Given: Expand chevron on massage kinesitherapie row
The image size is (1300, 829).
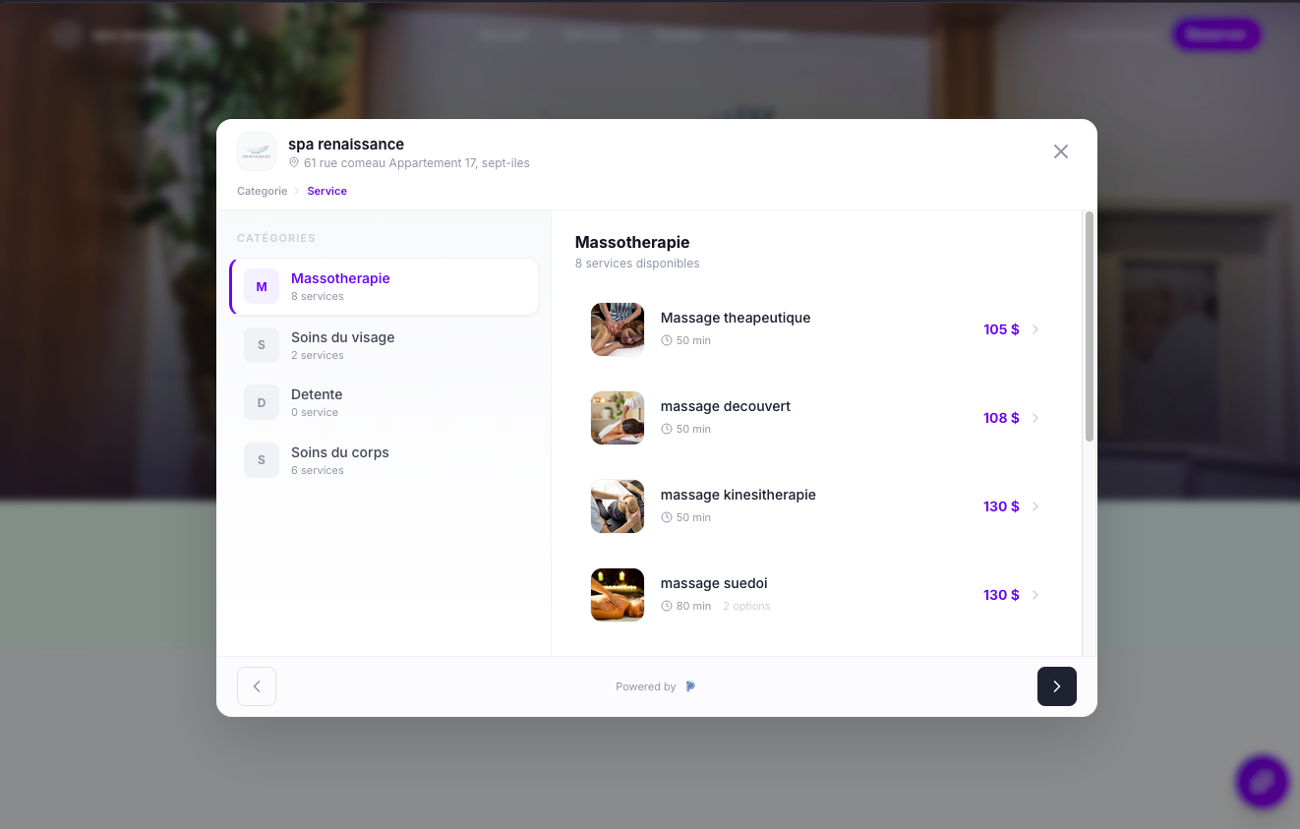Looking at the screenshot, I should click(x=1035, y=506).
